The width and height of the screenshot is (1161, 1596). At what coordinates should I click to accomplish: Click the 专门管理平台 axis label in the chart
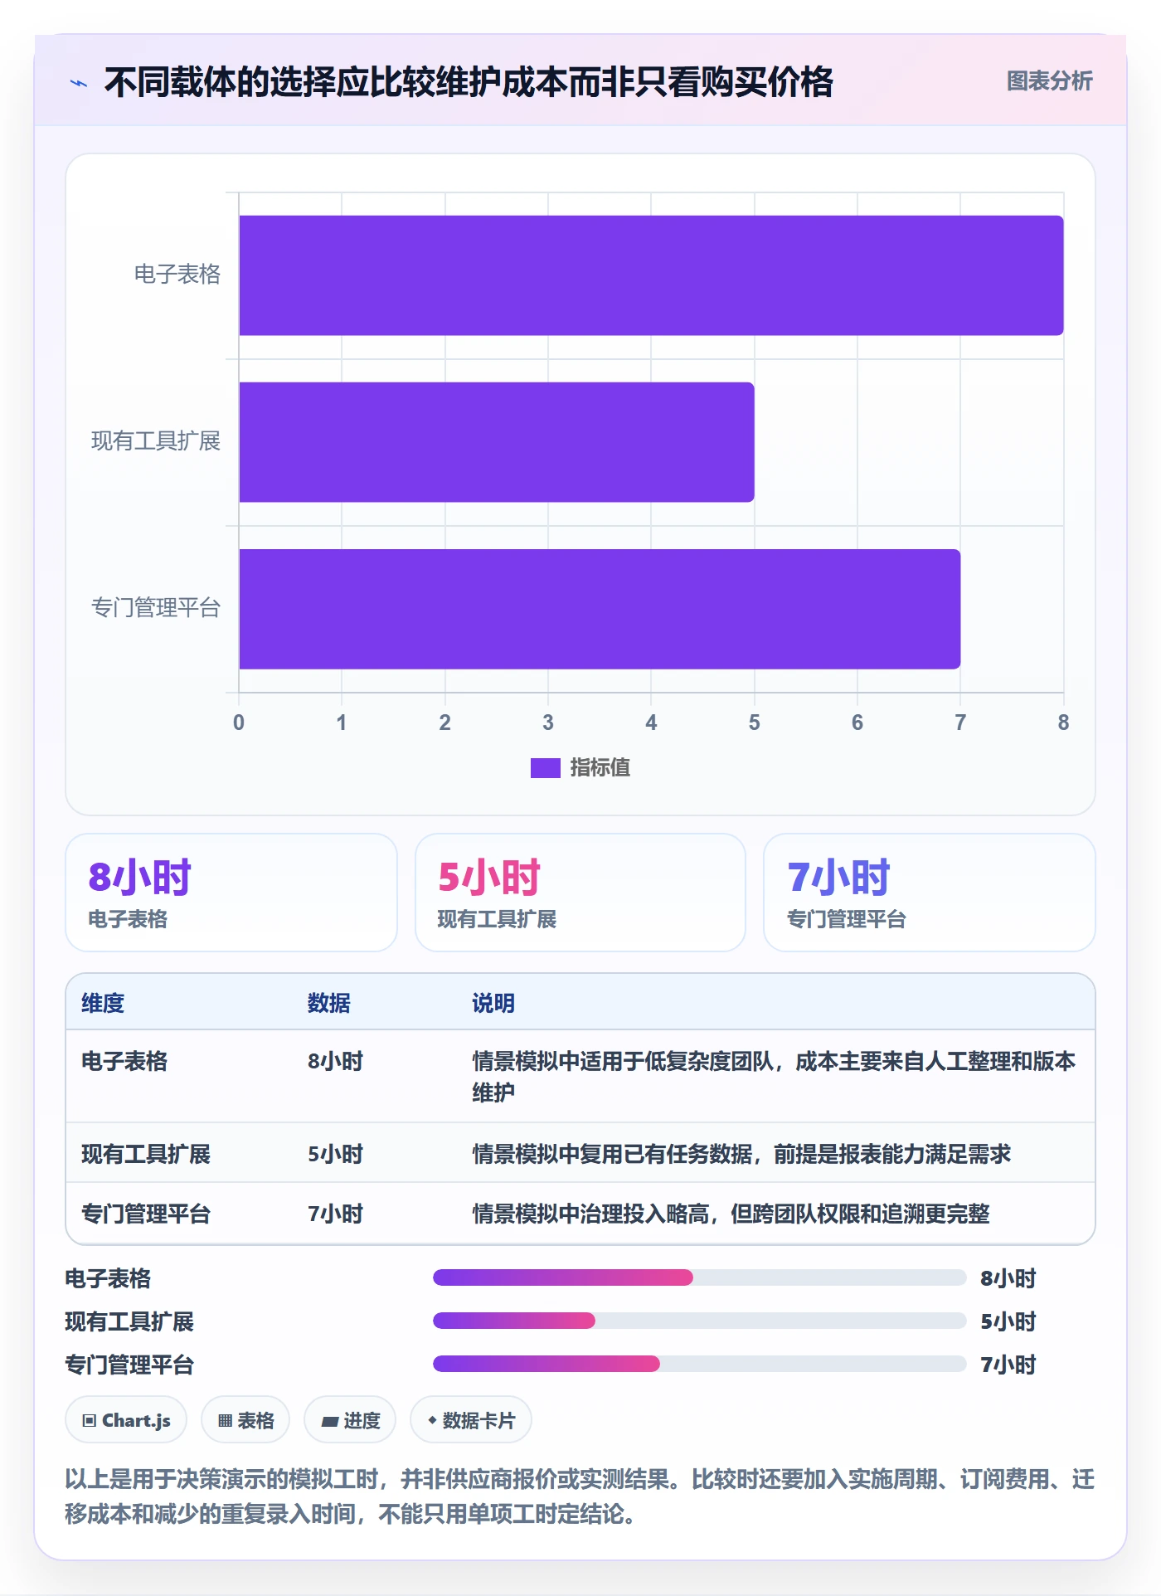pyautogui.click(x=156, y=608)
